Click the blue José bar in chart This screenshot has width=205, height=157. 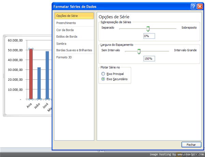47,75
